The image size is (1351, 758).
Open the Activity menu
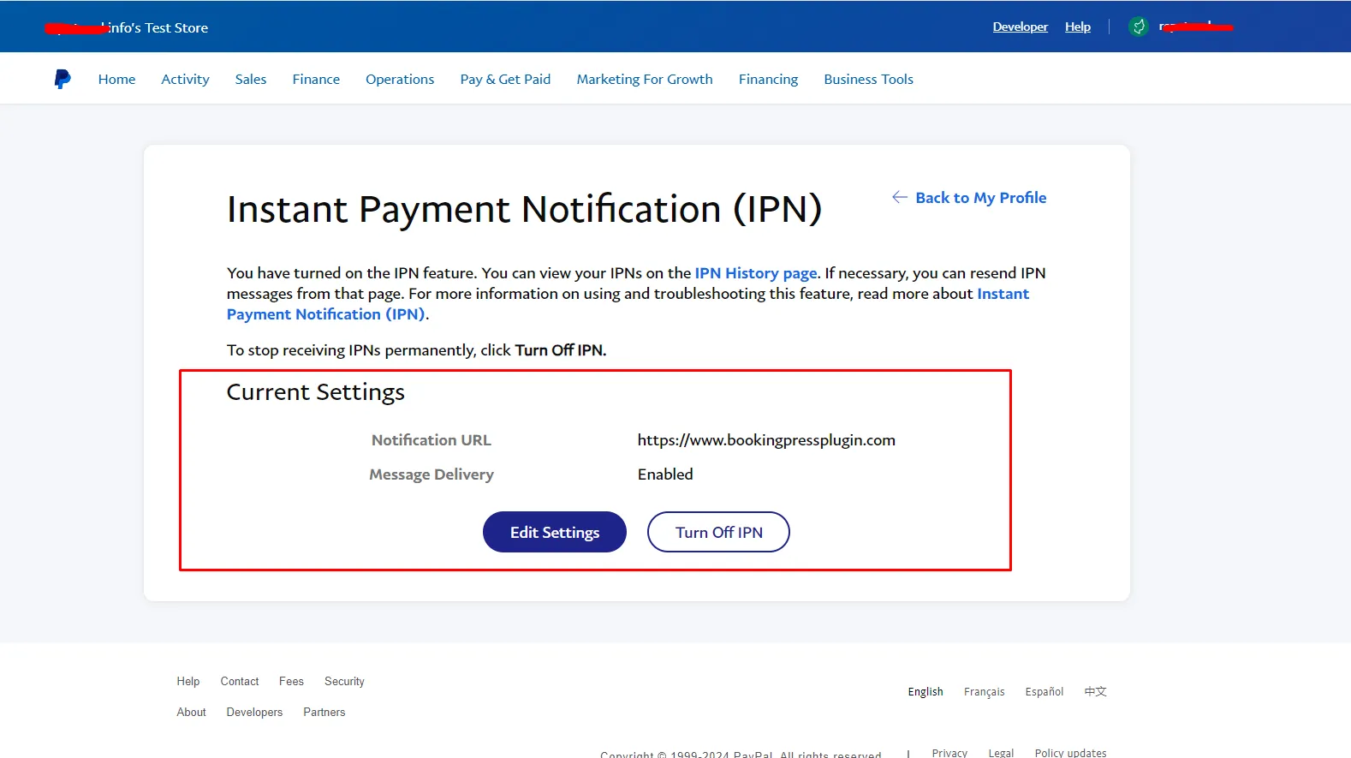pyautogui.click(x=185, y=79)
